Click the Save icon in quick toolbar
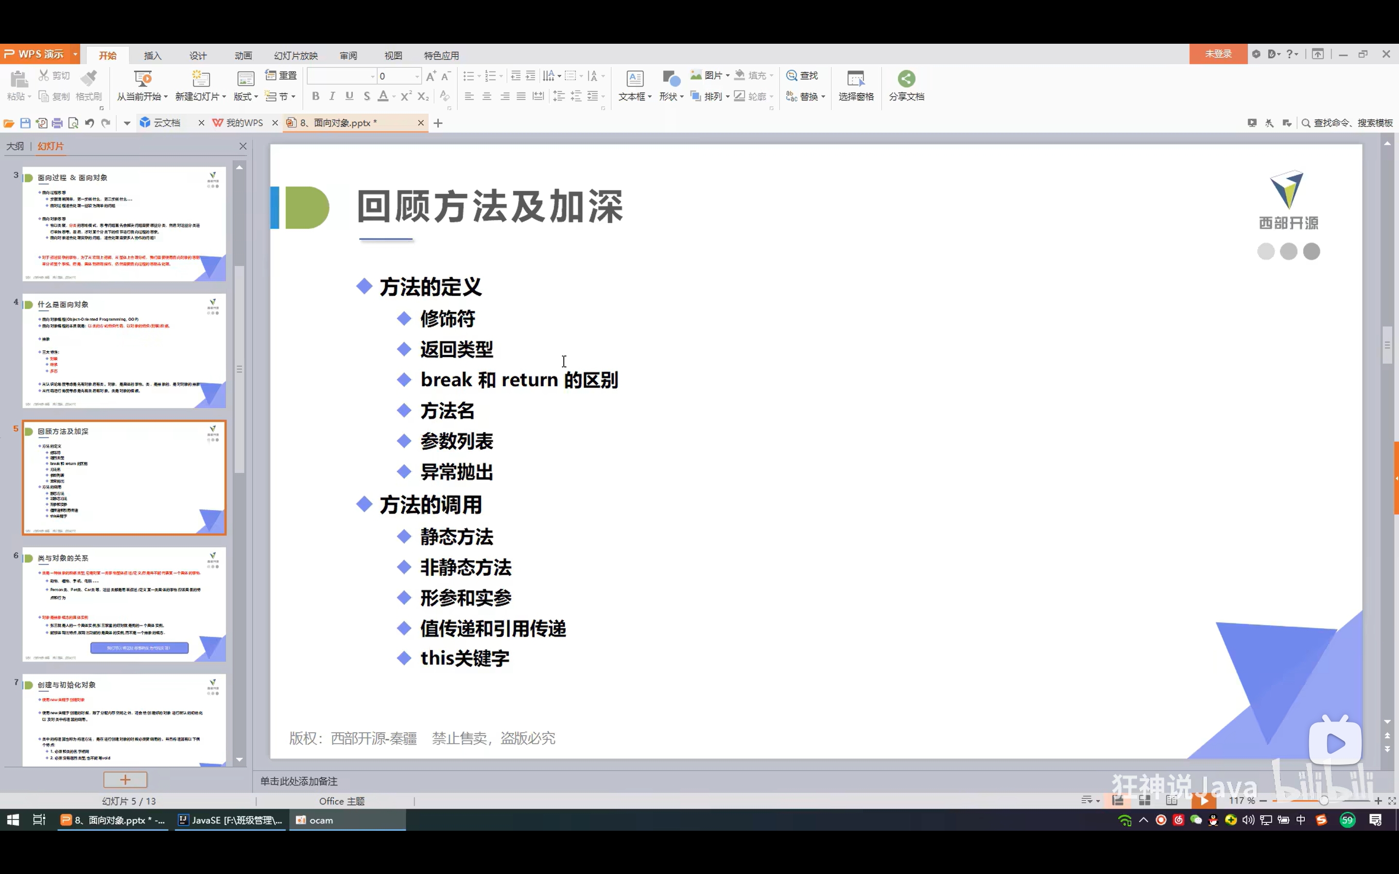The image size is (1399, 874). (x=25, y=123)
